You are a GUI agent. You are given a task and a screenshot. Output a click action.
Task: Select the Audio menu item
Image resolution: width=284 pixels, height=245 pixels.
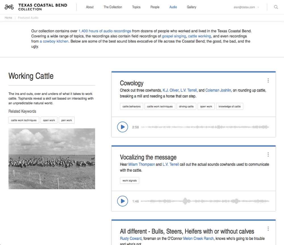pyautogui.click(x=173, y=7)
